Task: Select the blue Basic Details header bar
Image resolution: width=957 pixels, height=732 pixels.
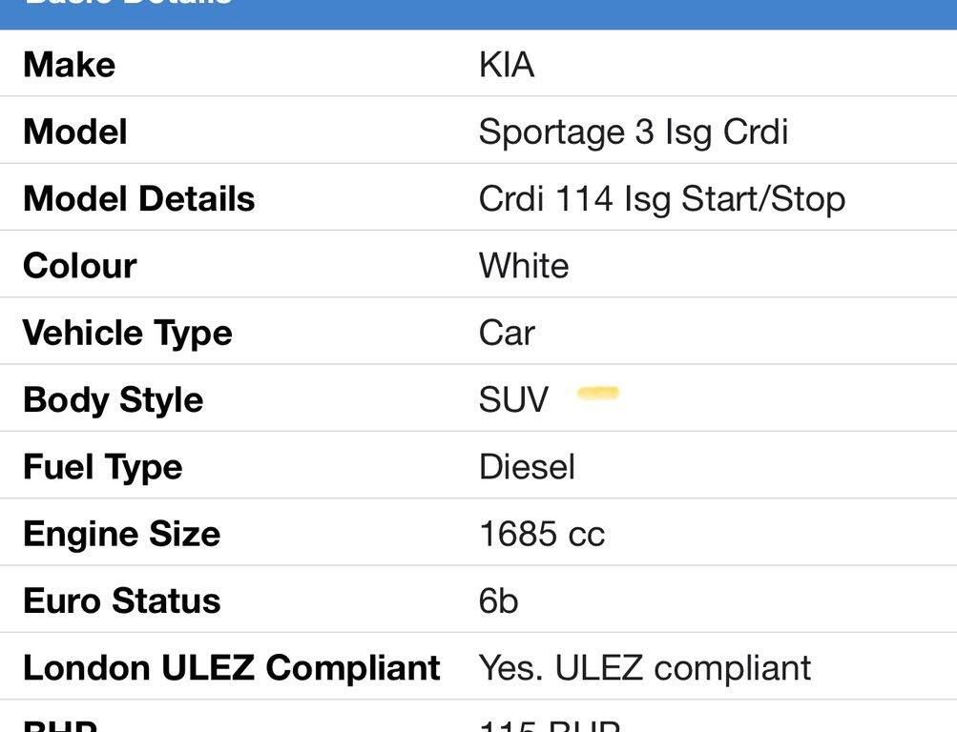Action: pos(479,14)
